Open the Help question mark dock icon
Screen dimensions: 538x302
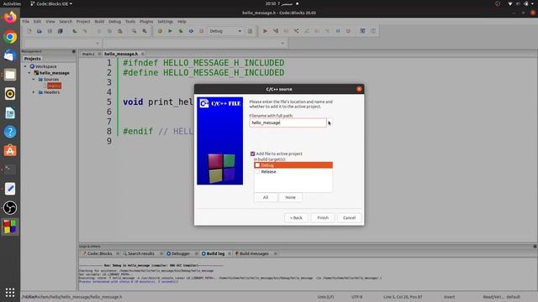tap(10, 132)
